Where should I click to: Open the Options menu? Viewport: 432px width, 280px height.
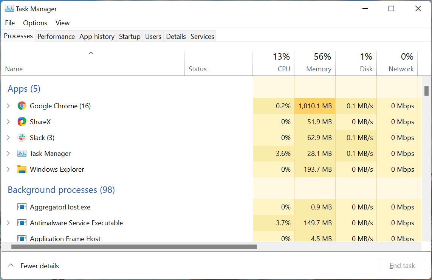click(x=35, y=23)
